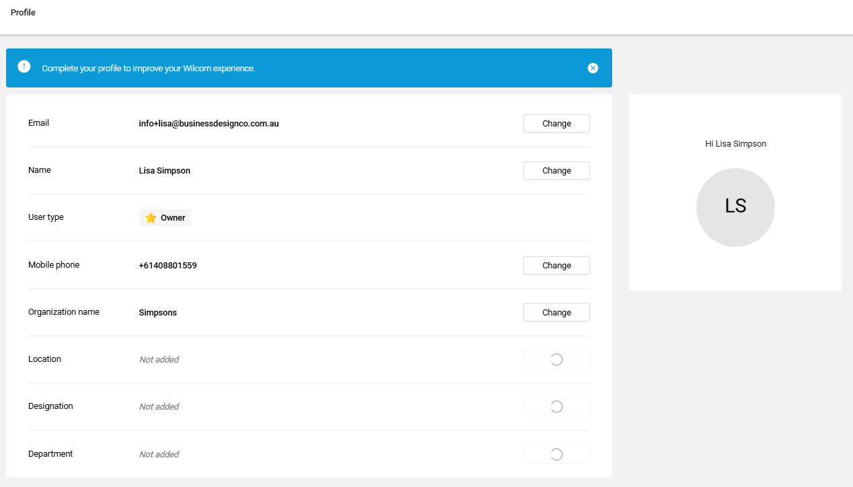Click the Location label

44,359
